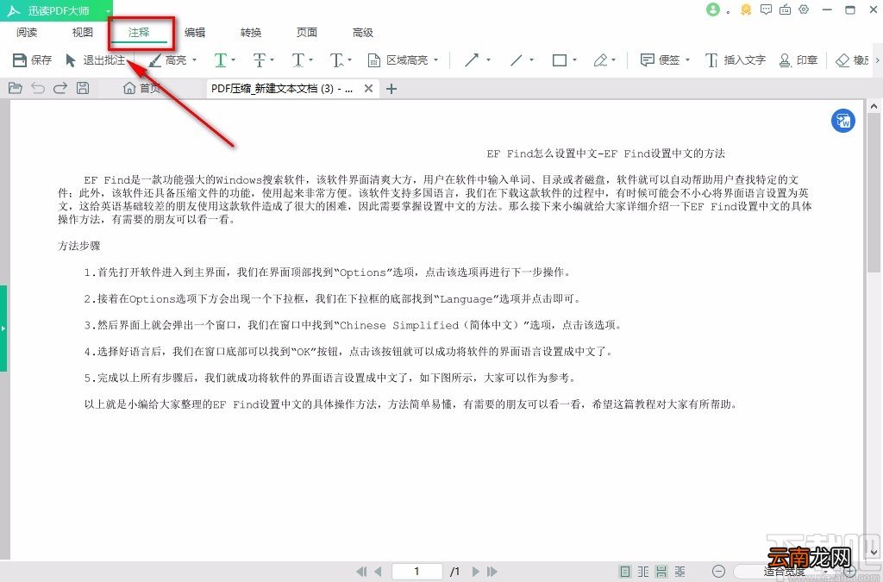Open the squiggly underline dropdown arrow

(310, 59)
